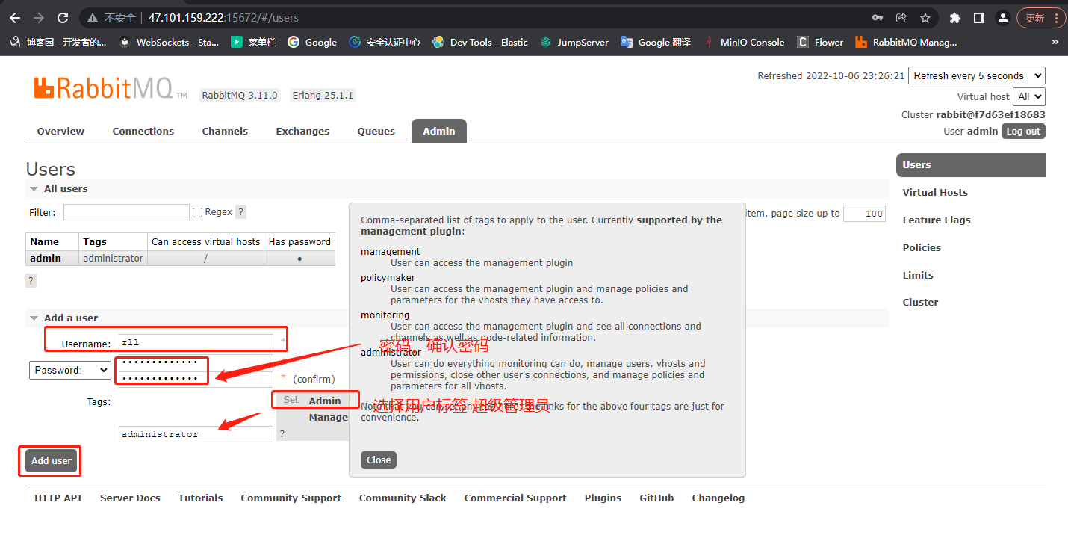1068x550 pixels.
Task: Open help icon next to Regex
Action: pyautogui.click(x=240, y=212)
